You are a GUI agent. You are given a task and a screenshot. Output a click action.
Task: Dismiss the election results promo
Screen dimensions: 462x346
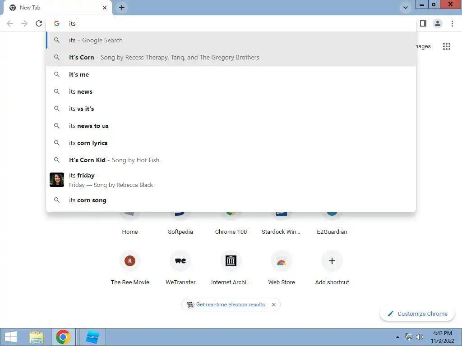click(274, 305)
